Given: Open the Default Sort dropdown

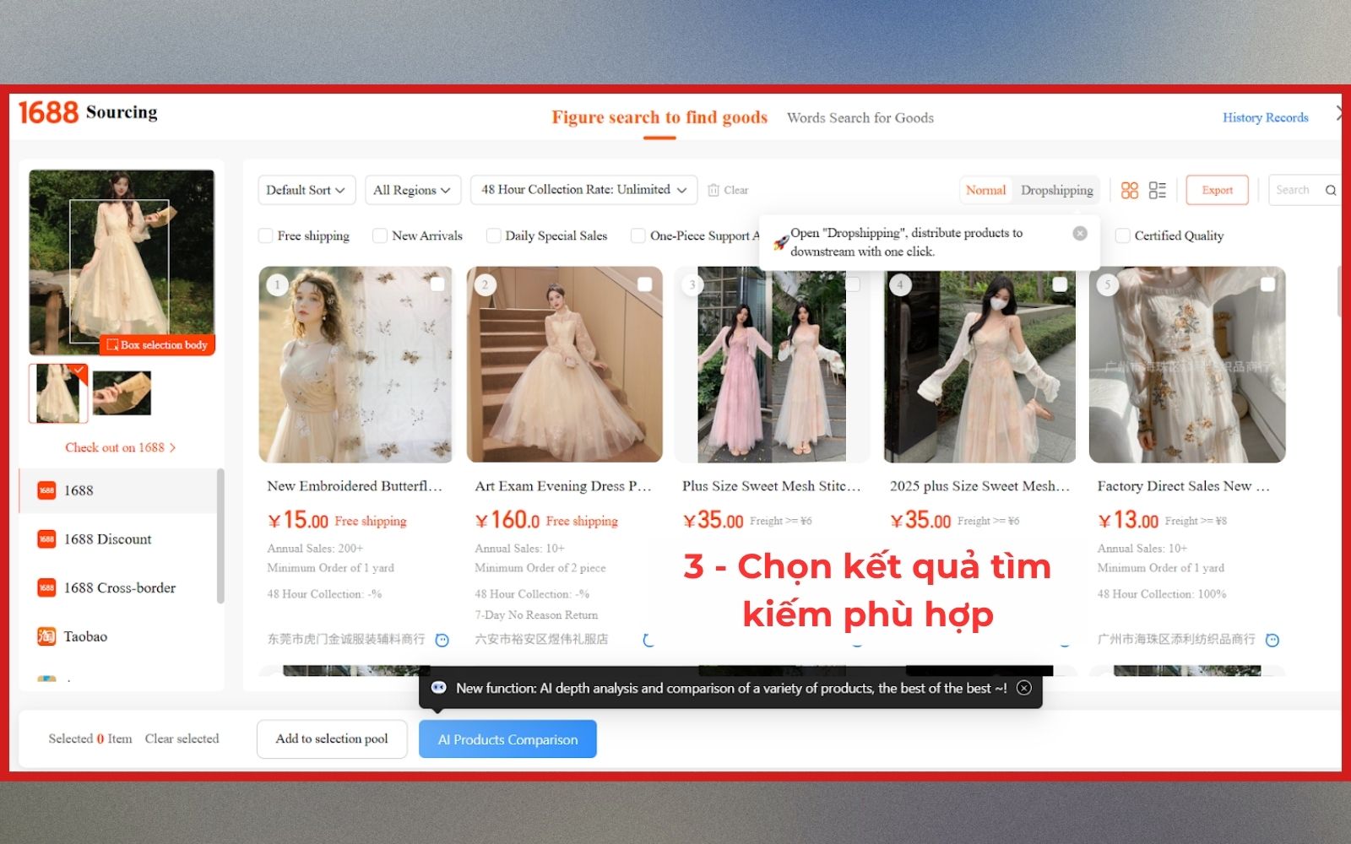Looking at the screenshot, I should 307,190.
